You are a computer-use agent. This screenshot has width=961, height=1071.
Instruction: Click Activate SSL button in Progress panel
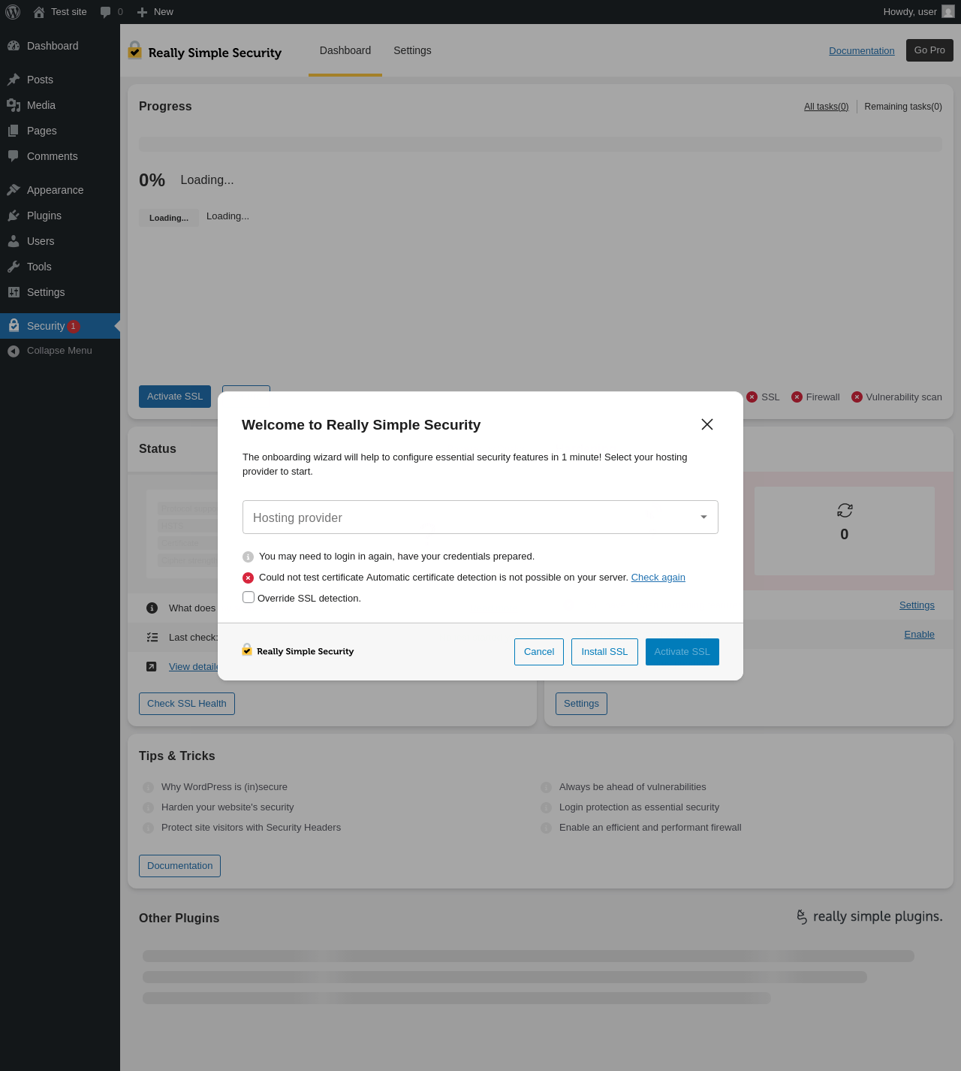pyautogui.click(x=175, y=397)
